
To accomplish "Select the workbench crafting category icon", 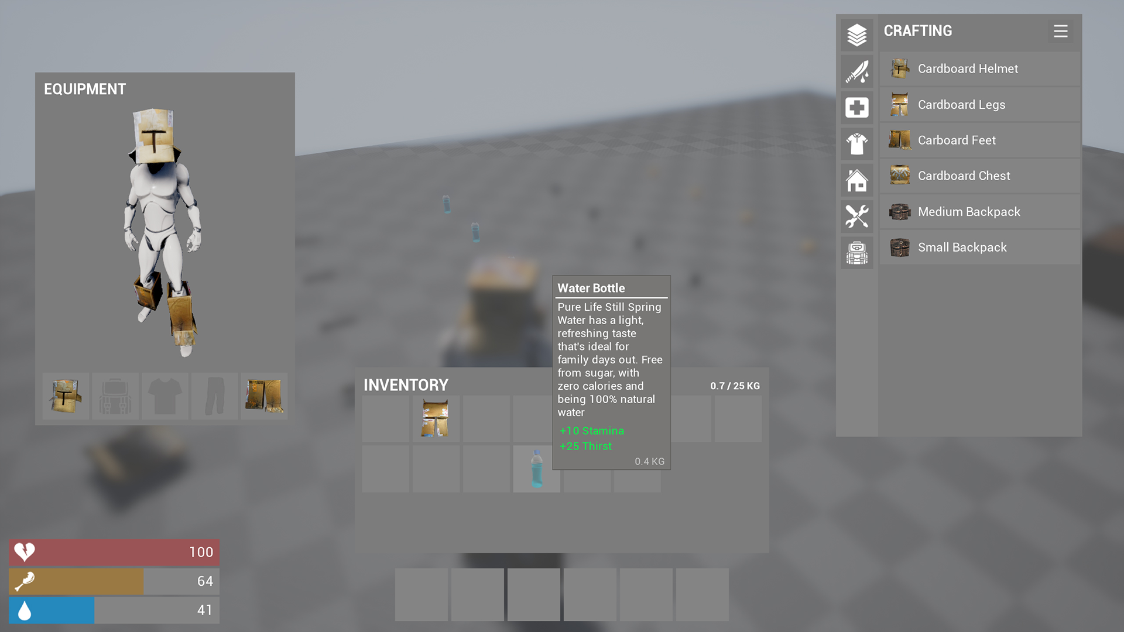I will [x=856, y=215].
